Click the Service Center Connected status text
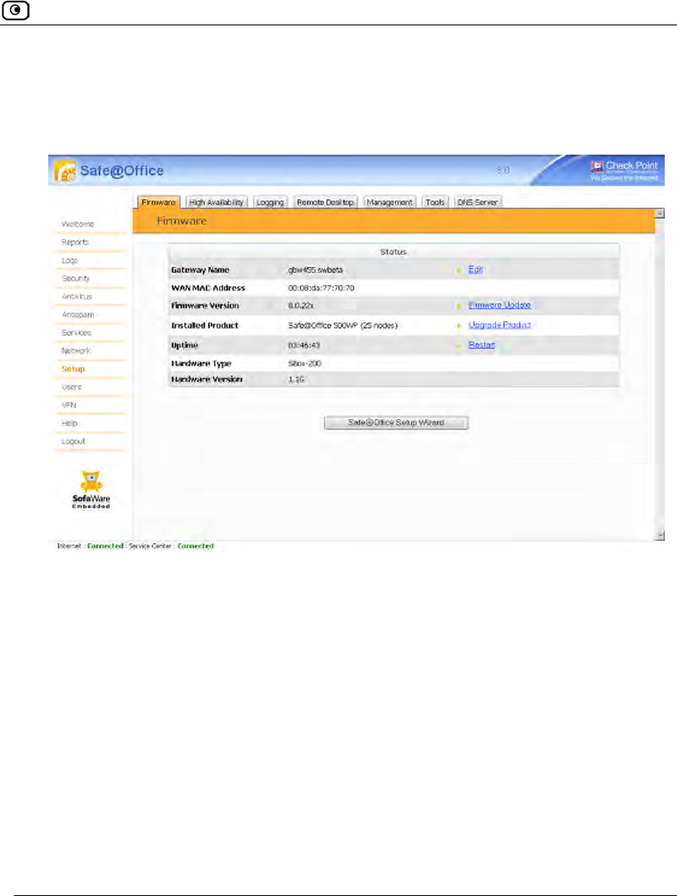 pos(195,547)
